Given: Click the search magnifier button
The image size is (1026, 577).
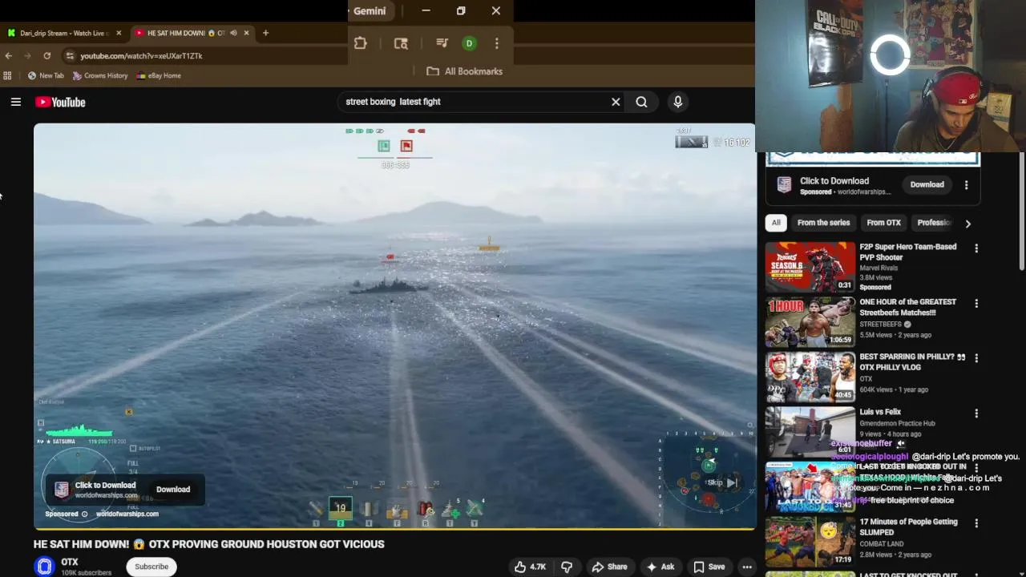Looking at the screenshot, I should click(641, 102).
